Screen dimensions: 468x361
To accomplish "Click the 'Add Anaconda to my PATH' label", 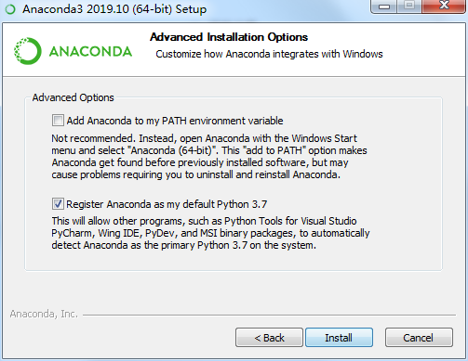I will click(x=175, y=121).
